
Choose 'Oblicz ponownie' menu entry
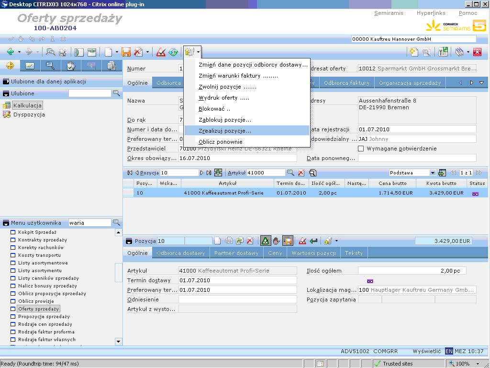(220, 142)
